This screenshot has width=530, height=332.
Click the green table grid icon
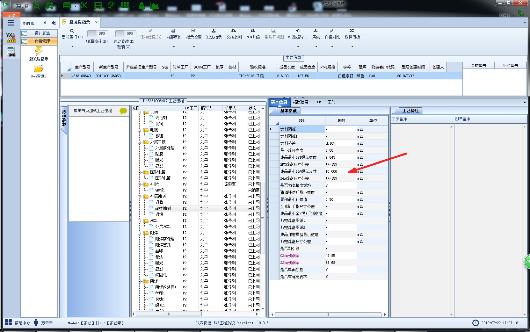click(67, 5)
